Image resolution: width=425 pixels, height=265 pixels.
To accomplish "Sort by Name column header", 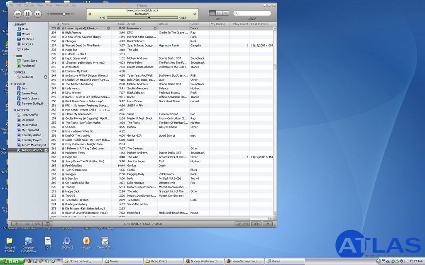I will click(x=85, y=24).
